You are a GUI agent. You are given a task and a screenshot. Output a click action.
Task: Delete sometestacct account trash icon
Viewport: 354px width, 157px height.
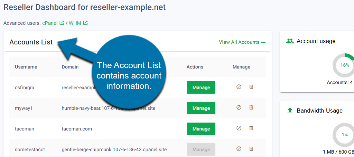point(251,149)
